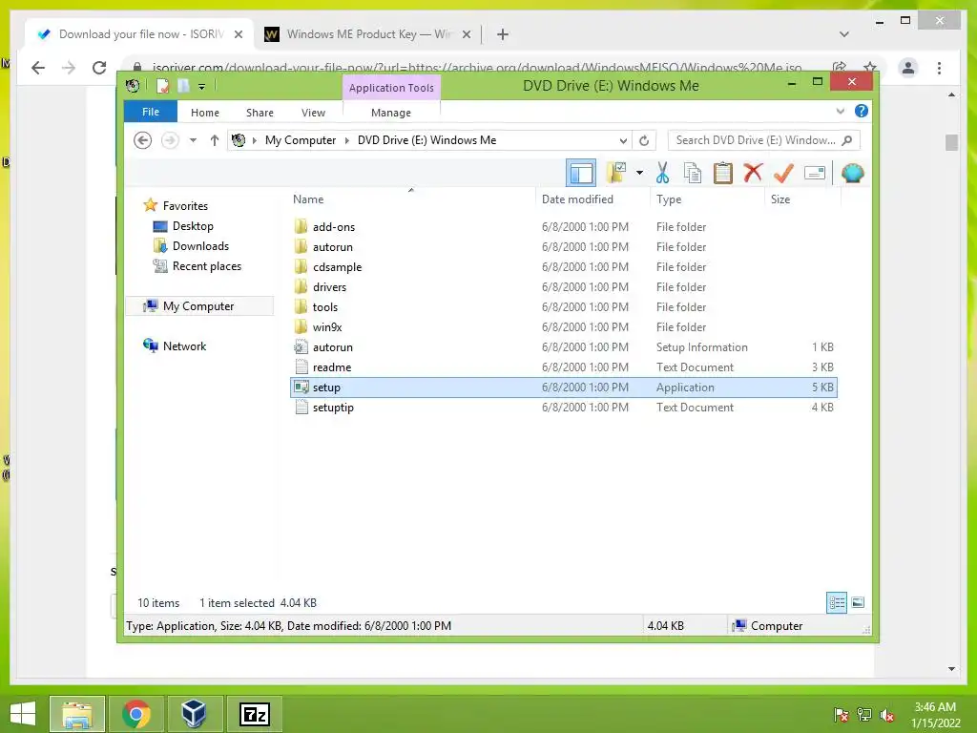Click the Explorer Forward arrow button
Image resolution: width=977 pixels, height=733 pixels.
(170, 140)
